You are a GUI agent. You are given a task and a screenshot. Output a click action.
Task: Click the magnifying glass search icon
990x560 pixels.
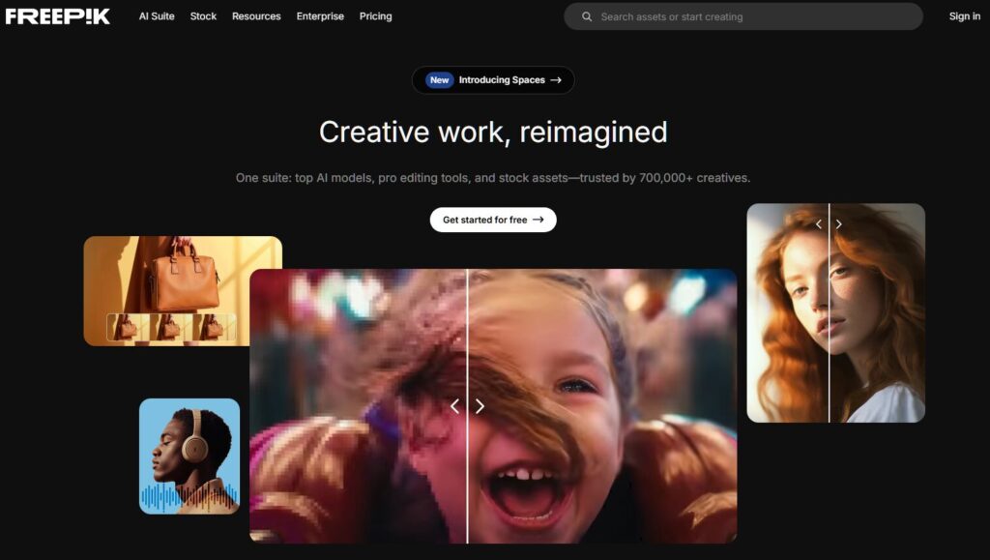587,16
